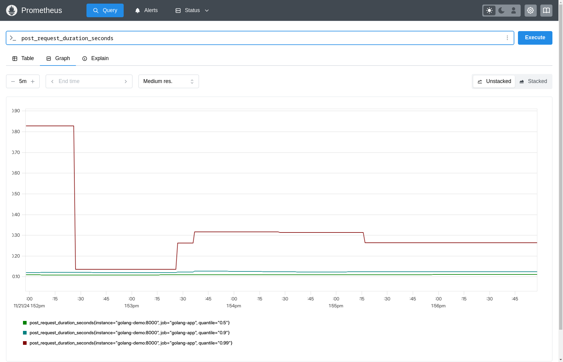
Task: Open Prometheus settings with the gear icon
Action: click(530, 10)
